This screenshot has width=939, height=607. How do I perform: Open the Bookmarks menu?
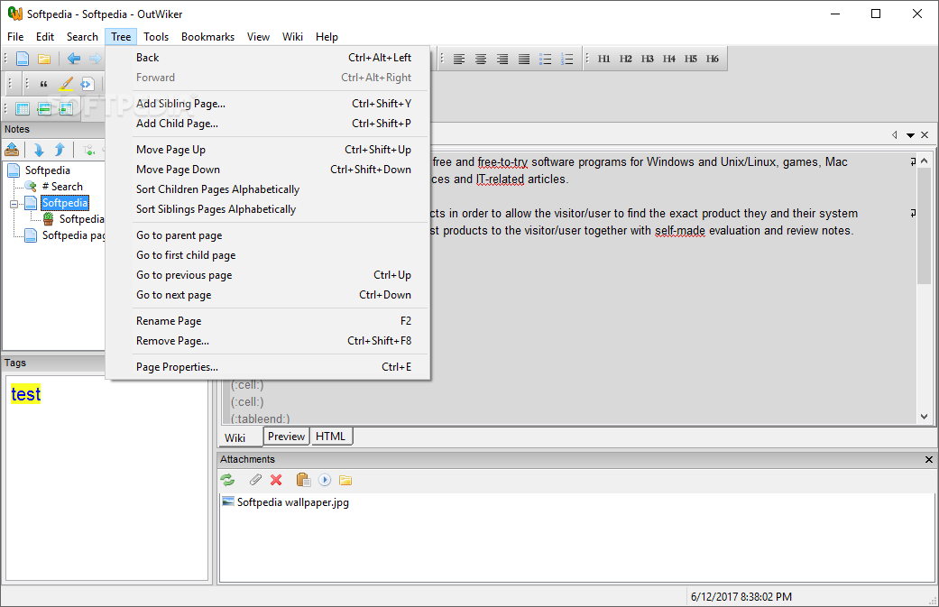[207, 36]
